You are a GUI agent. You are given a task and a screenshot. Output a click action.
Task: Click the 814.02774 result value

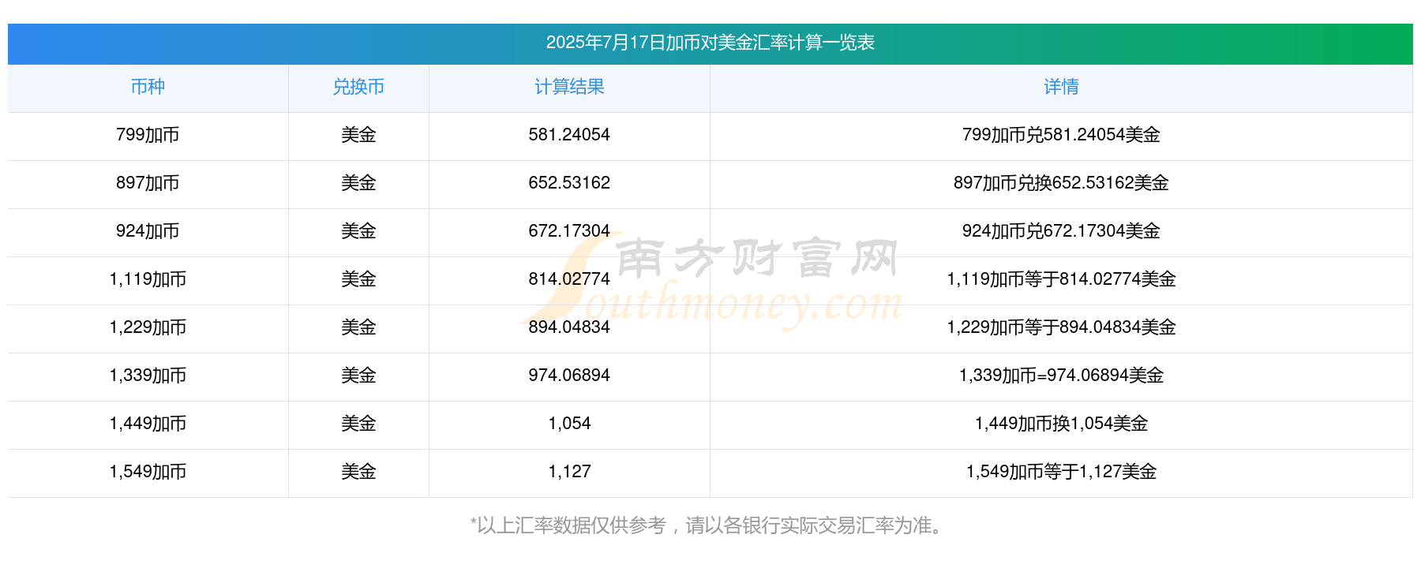point(569,279)
